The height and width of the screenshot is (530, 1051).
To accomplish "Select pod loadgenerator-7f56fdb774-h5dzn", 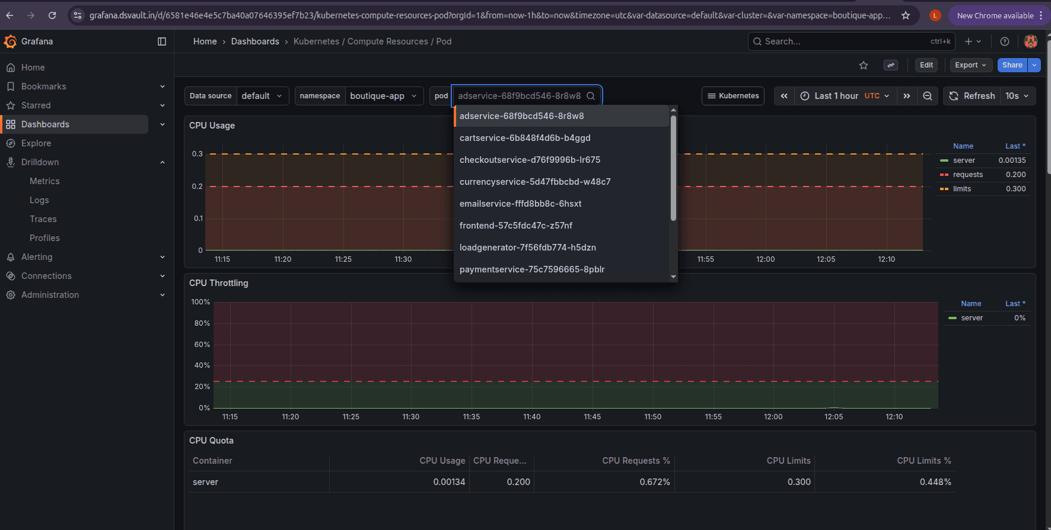I will point(561,248).
